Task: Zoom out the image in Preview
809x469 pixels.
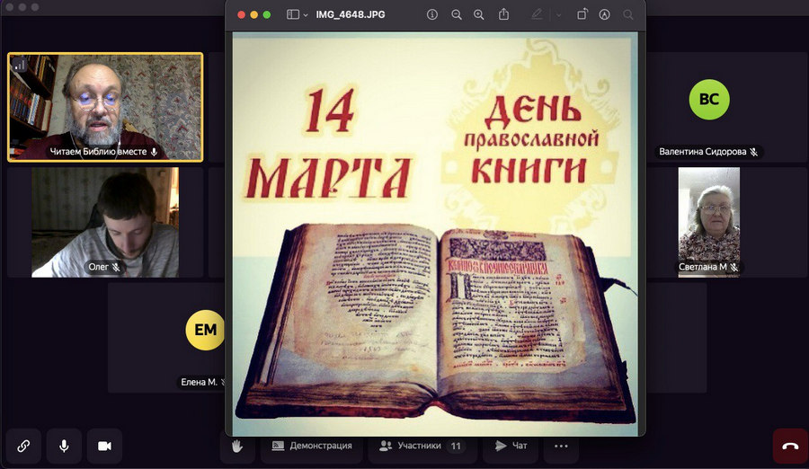Action: [x=456, y=14]
